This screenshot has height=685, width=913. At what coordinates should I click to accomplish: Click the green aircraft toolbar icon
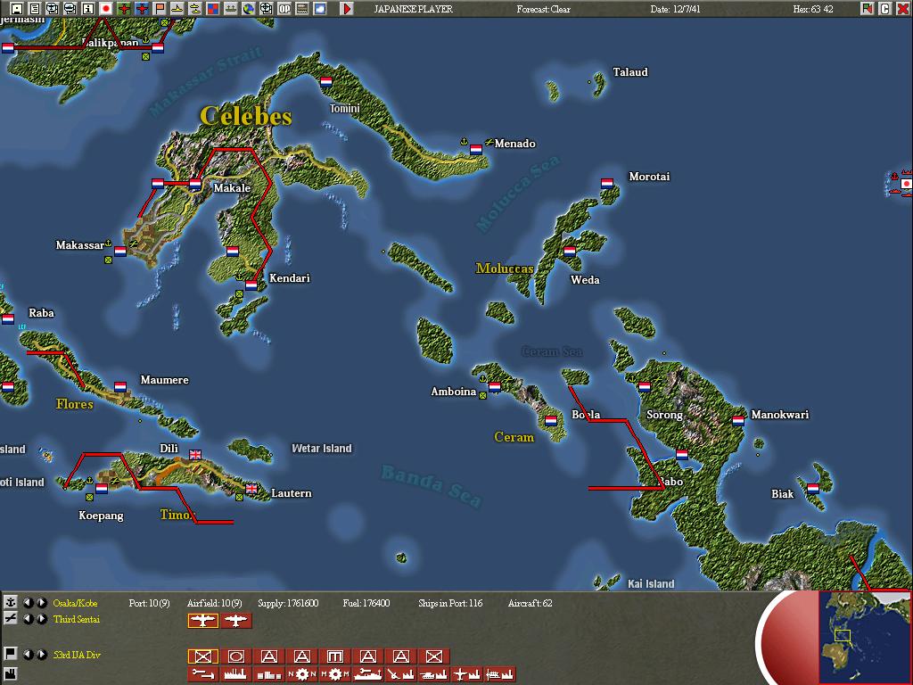click(124, 9)
